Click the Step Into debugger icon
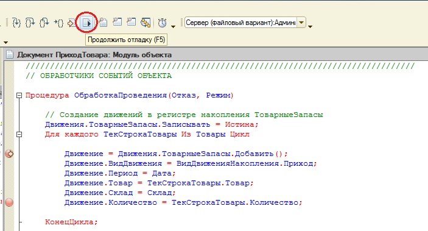 tap(16, 23)
